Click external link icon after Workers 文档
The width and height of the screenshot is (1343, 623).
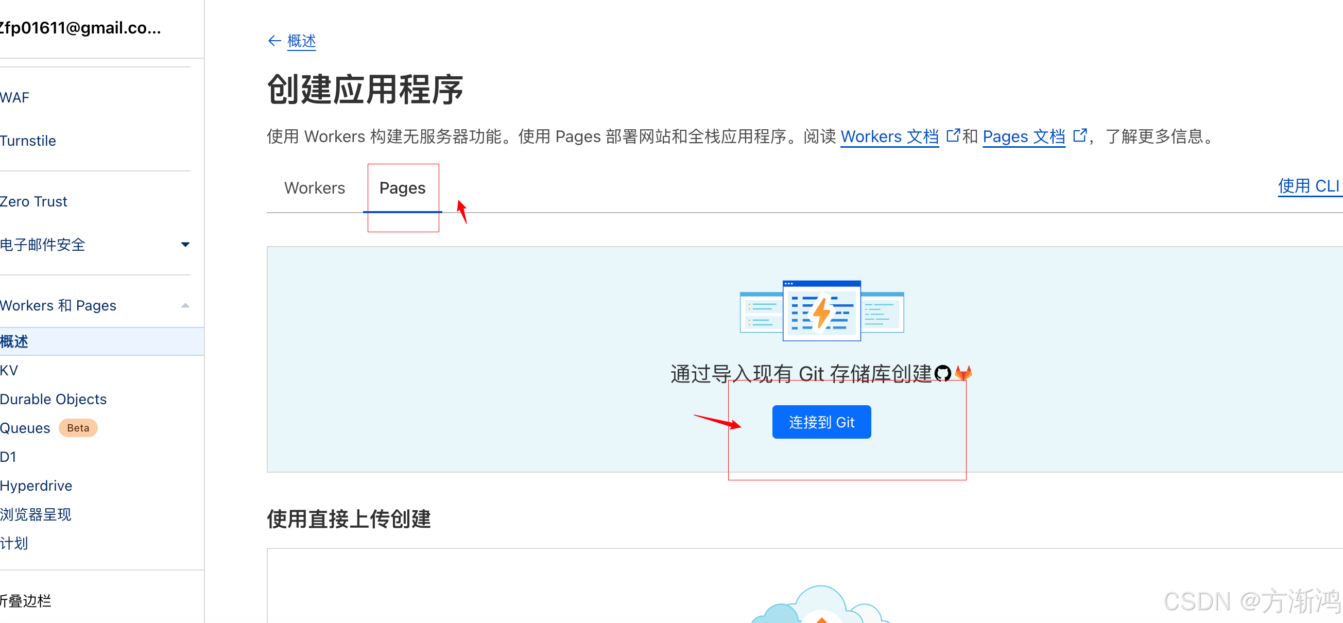pyautogui.click(x=953, y=135)
